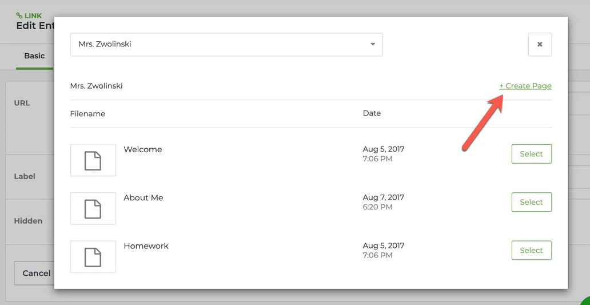Click the Cancel button
Image resolution: width=590 pixels, height=305 pixels.
pos(36,274)
